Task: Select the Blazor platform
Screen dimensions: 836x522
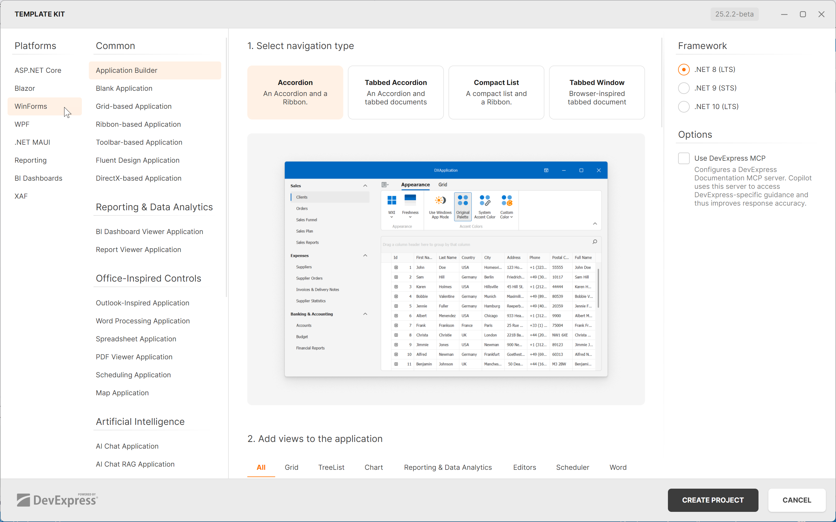Action: click(x=25, y=88)
